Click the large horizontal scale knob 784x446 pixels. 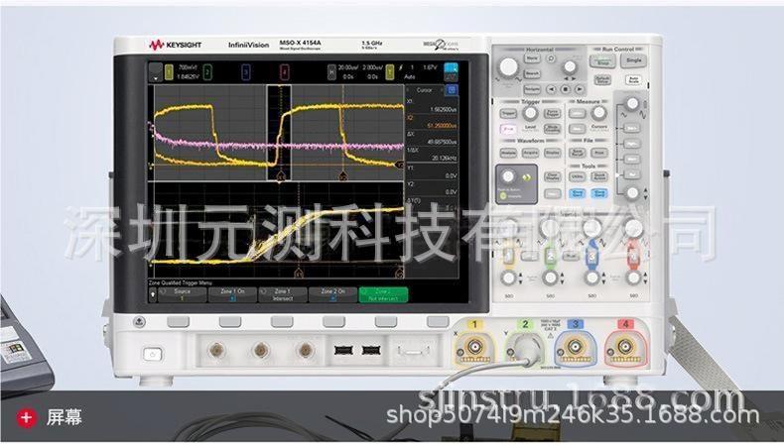point(508,67)
